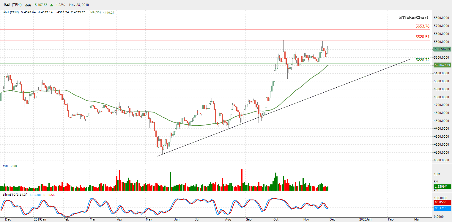
Task: Click the green up-arrow change indicator
Action: click(x=52, y=5)
